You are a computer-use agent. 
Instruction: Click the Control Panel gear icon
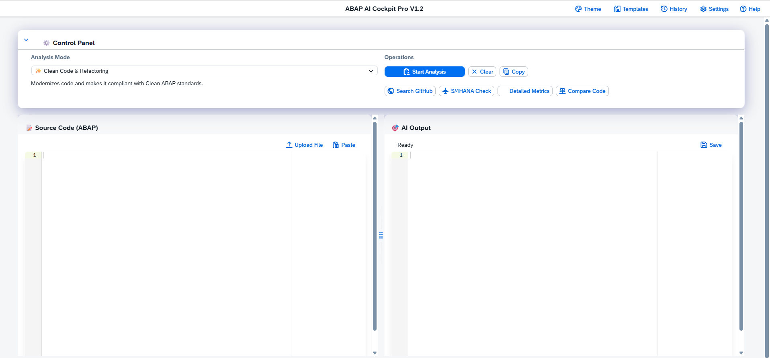point(47,43)
